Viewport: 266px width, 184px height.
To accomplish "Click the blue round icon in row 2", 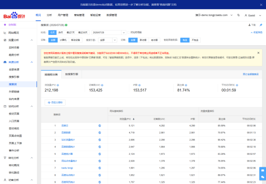I will (x=100, y=133).
